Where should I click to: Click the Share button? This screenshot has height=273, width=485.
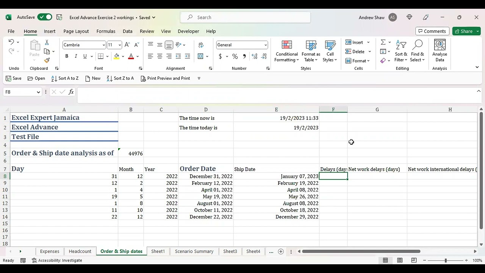tap(466, 31)
